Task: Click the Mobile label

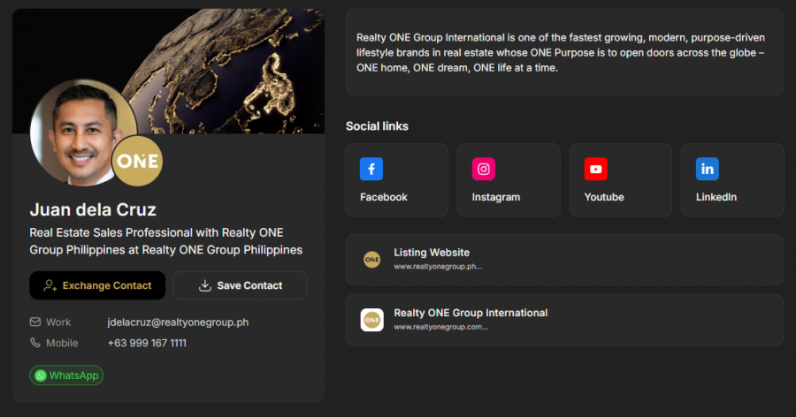Action: pos(62,343)
